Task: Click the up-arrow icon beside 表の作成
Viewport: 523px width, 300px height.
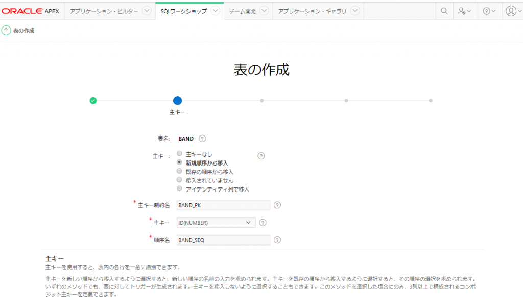Action: click(x=6, y=30)
